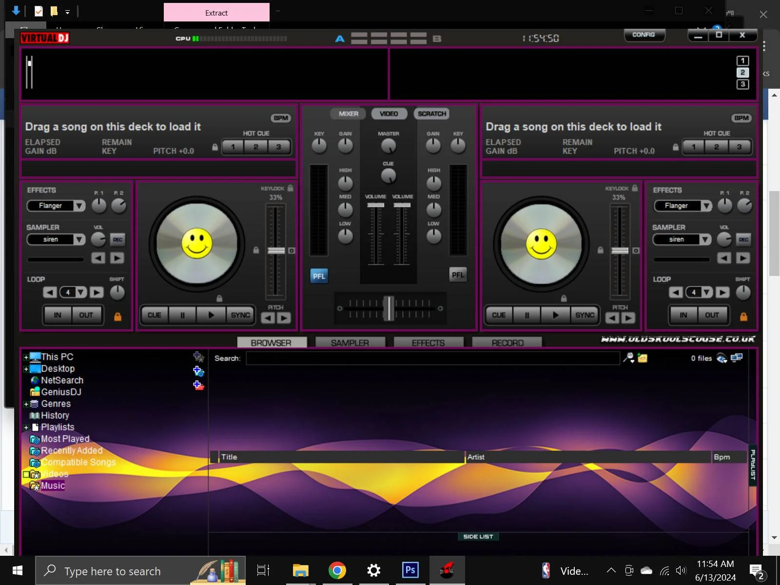Click left deck CUE button
This screenshot has width=780, height=585.
point(155,315)
